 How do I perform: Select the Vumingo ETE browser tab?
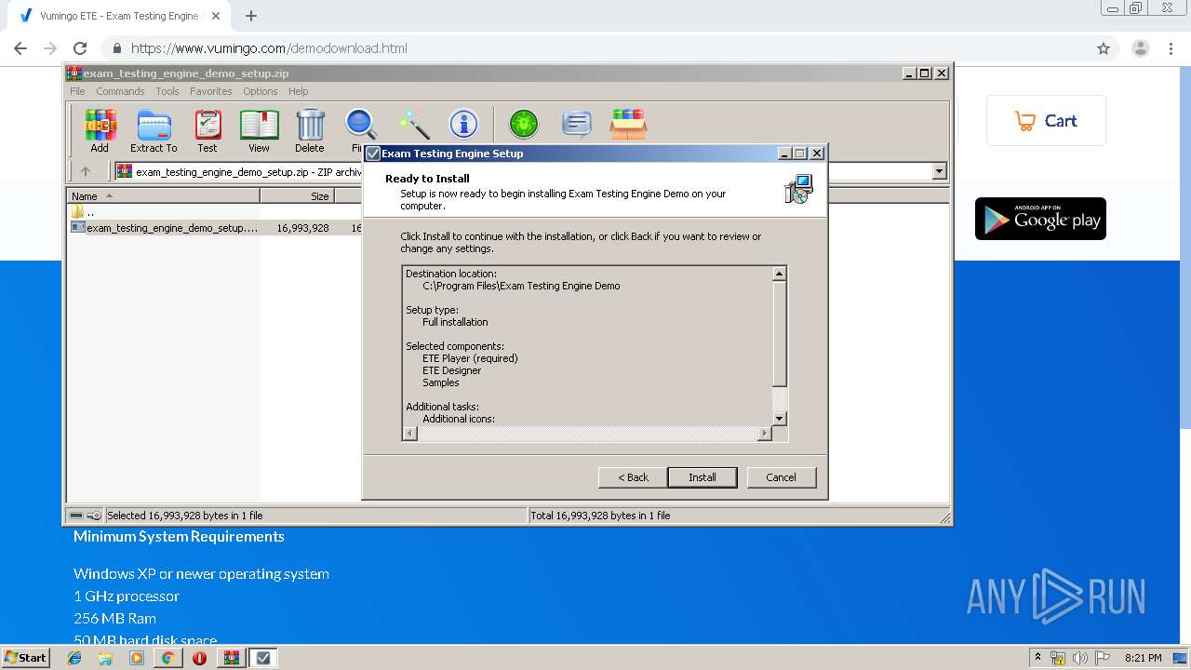pyautogui.click(x=118, y=16)
